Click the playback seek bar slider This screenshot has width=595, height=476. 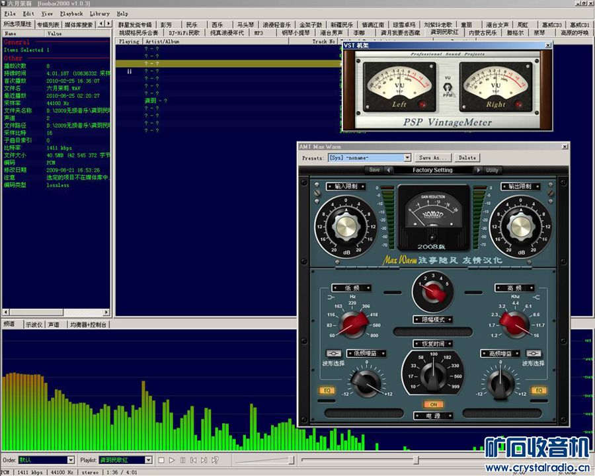click(416, 460)
